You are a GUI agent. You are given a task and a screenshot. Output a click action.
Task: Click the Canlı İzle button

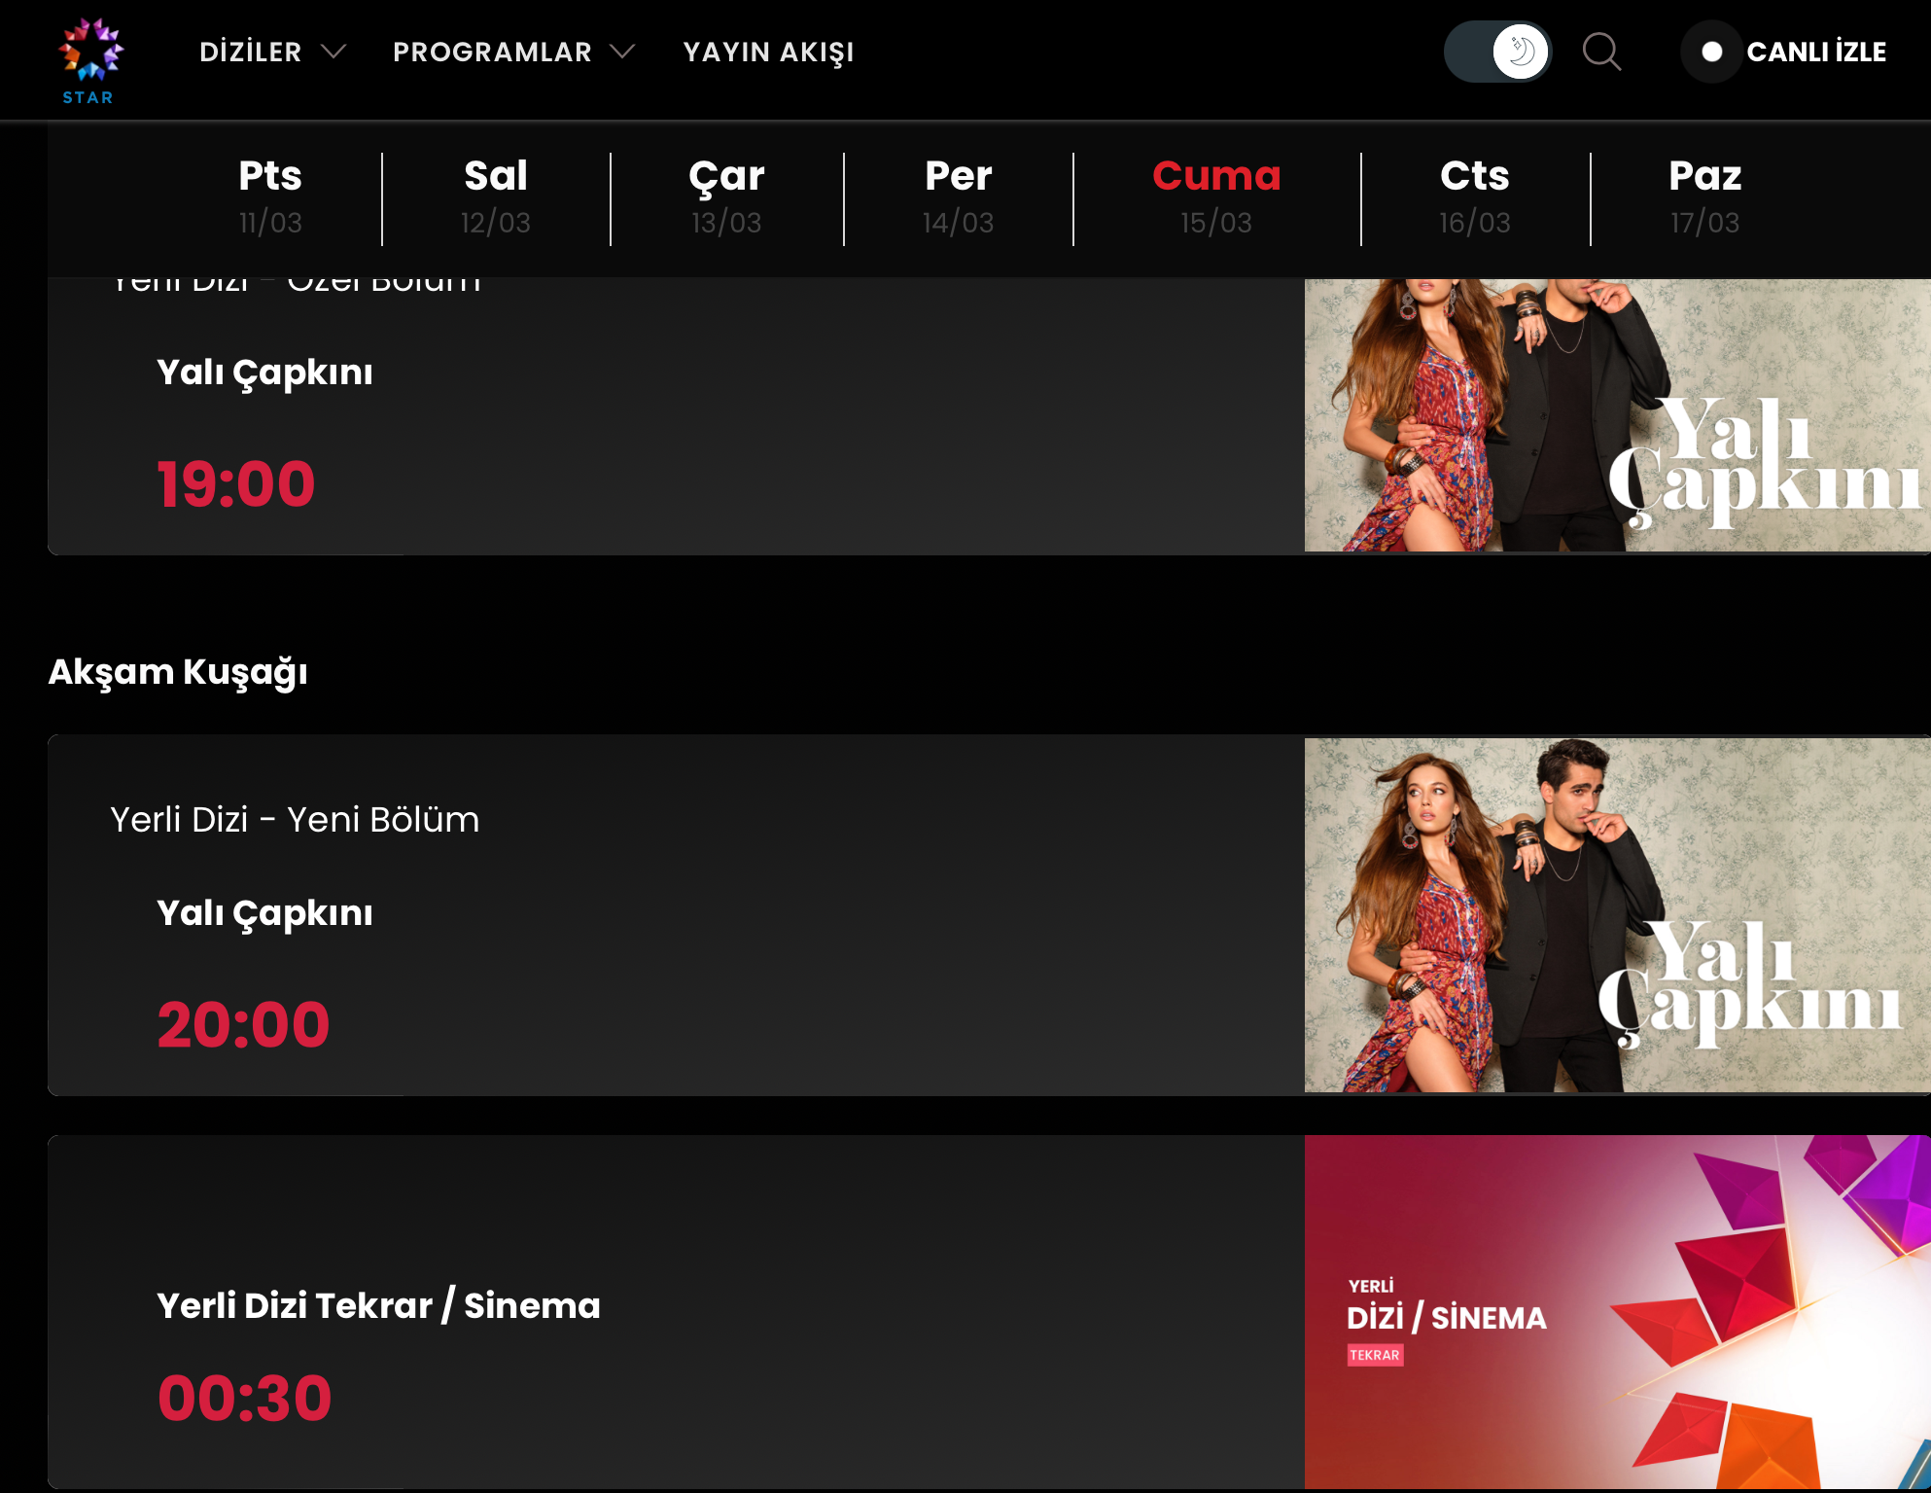1784,52
